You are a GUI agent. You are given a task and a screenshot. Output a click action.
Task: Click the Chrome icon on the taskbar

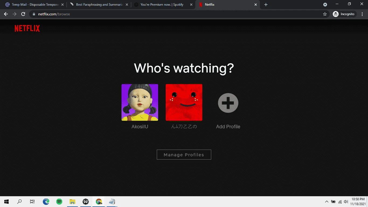(x=99, y=202)
